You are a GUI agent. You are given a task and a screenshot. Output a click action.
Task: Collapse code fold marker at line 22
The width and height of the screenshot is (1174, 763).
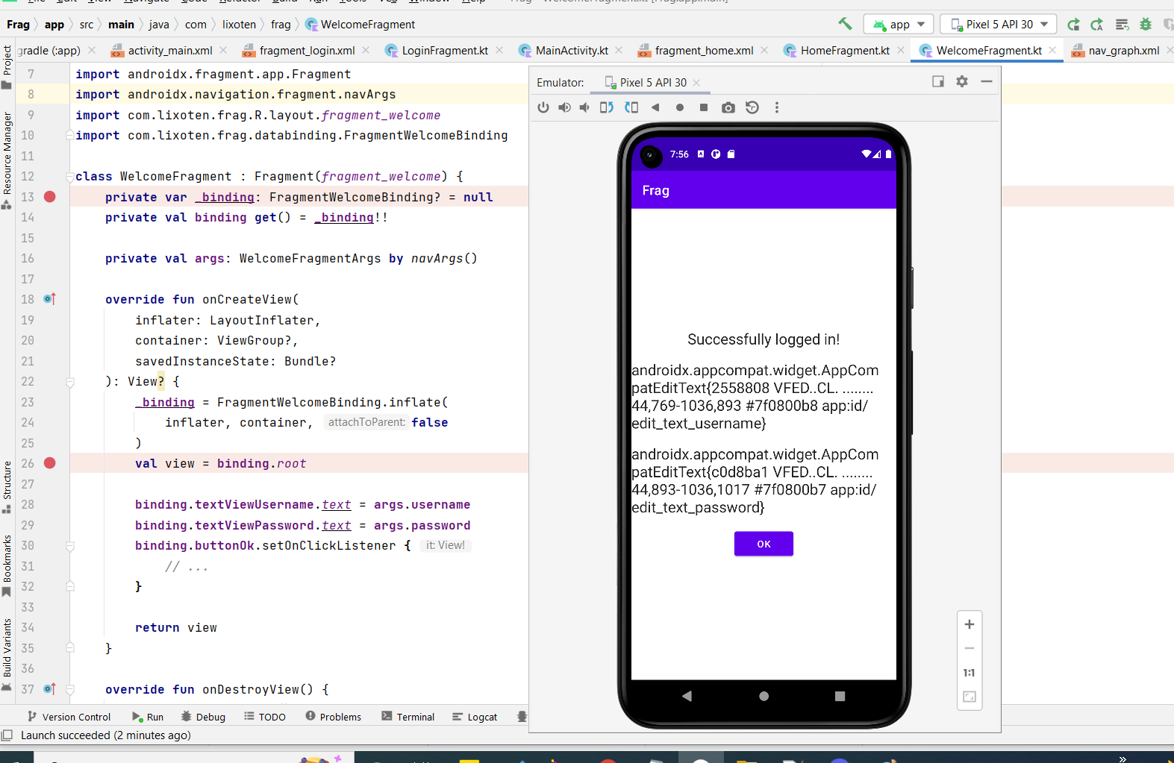coord(70,382)
